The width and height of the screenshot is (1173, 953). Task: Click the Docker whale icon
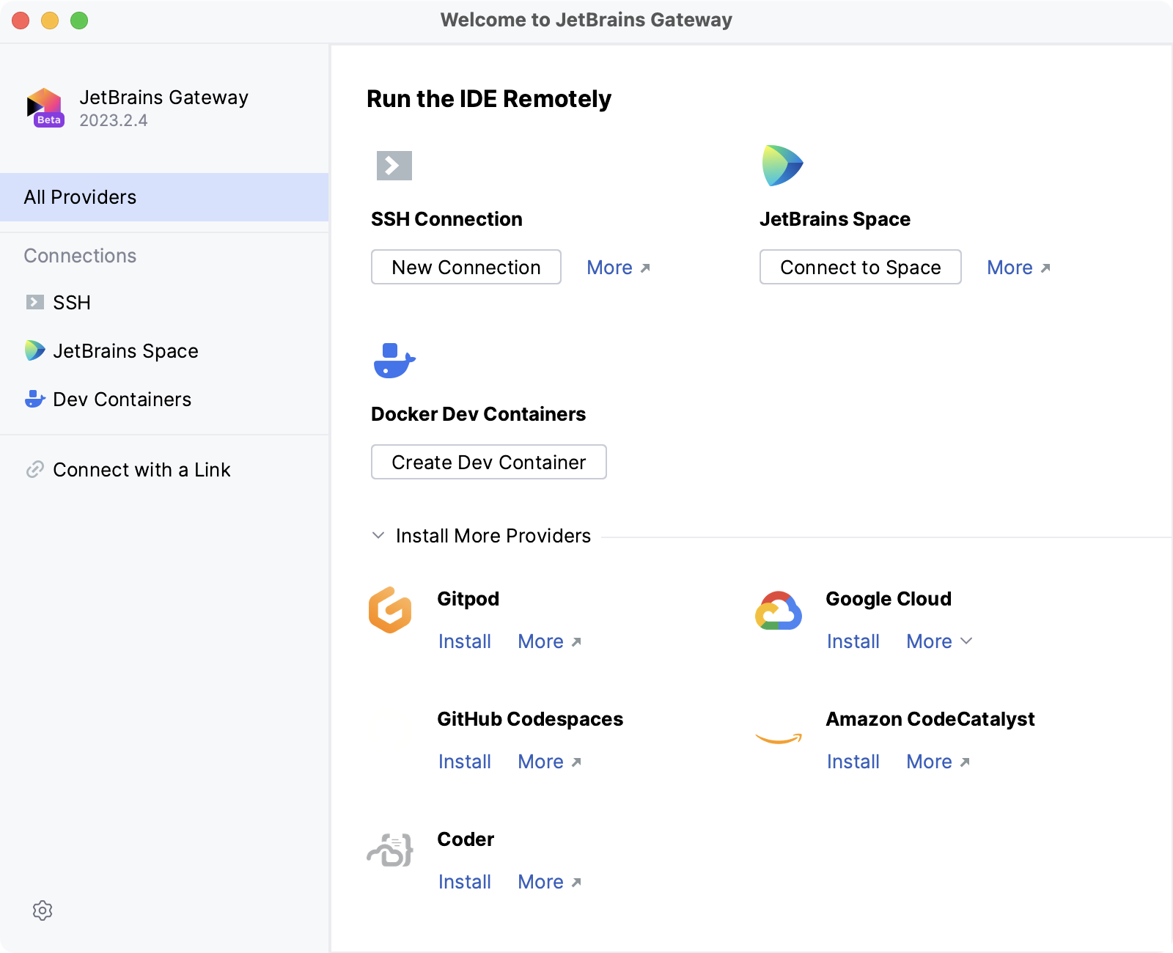394,361
